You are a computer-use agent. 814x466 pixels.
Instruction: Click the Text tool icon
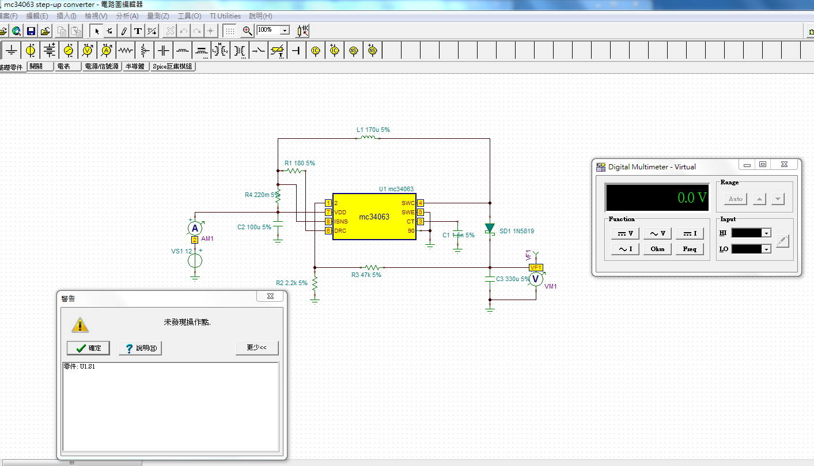[x=138, y=31]
